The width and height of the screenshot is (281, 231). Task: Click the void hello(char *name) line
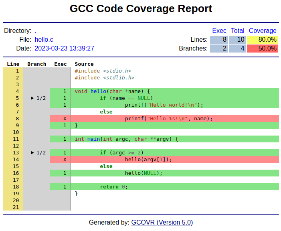point(175,91)
